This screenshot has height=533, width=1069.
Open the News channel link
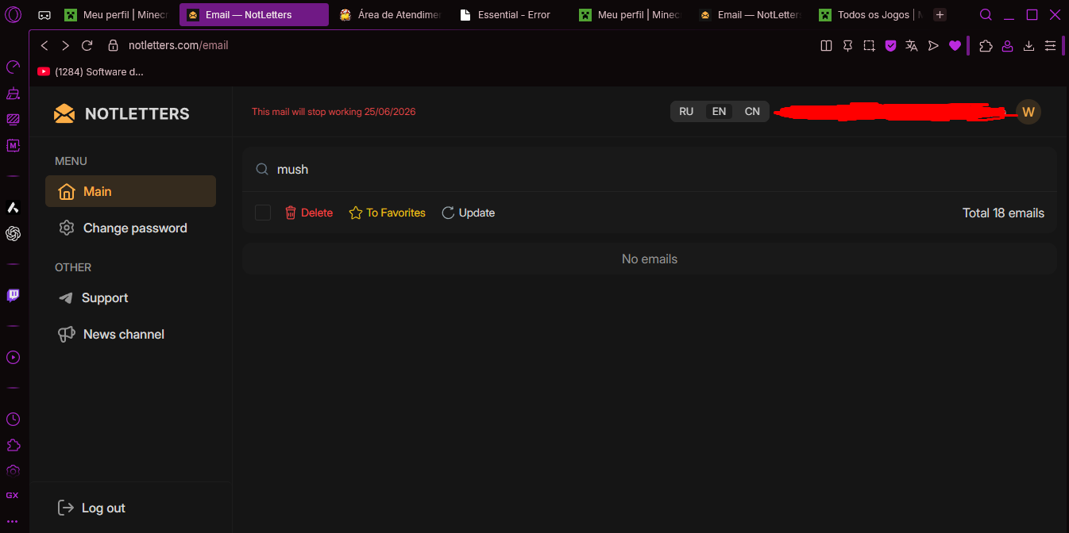[130, 334]
